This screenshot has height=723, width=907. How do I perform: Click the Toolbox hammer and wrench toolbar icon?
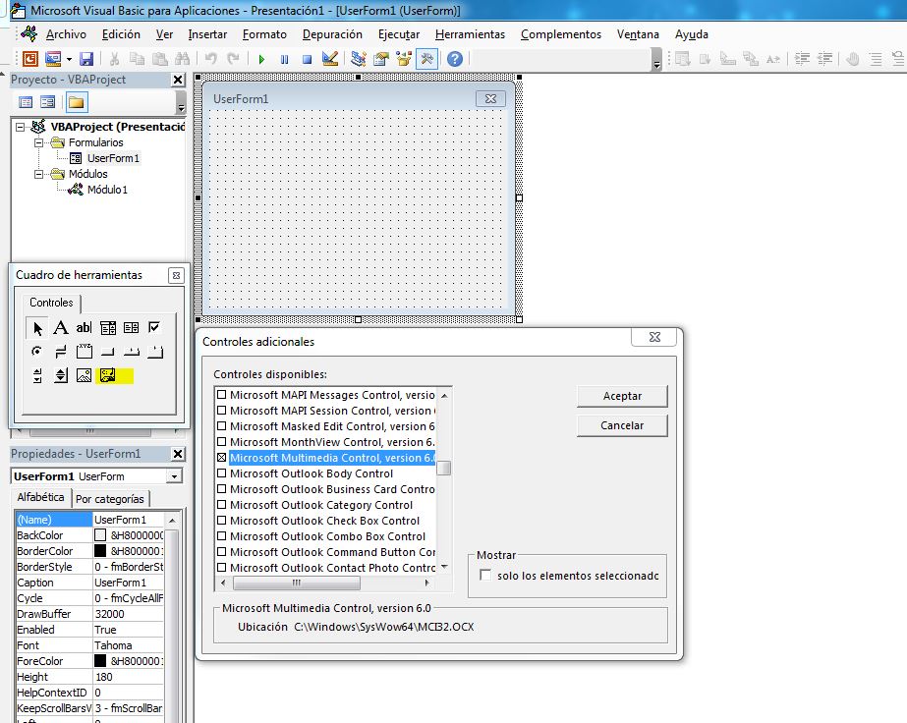click(x=426, y=58)
